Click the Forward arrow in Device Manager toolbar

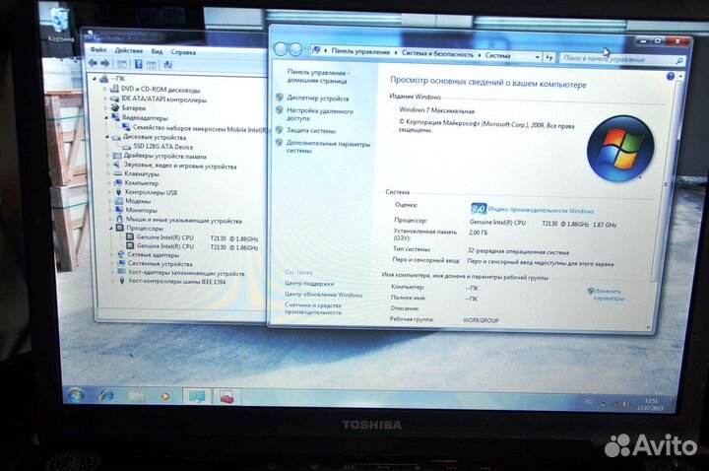click(105, 63)
